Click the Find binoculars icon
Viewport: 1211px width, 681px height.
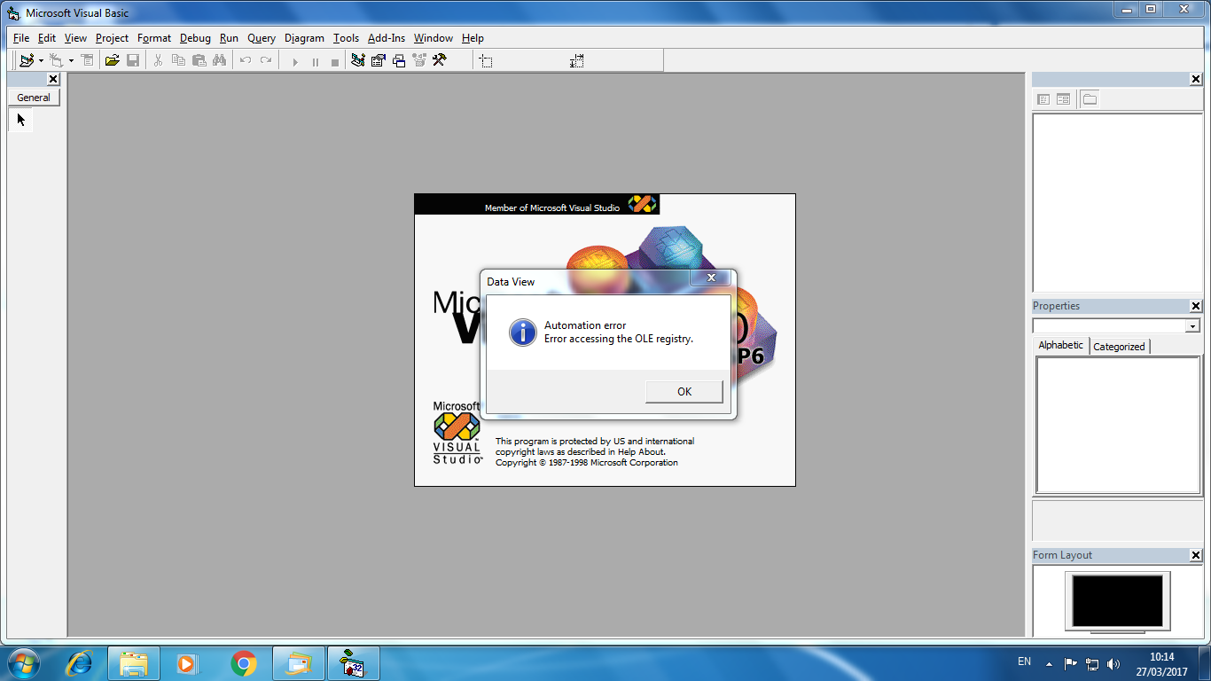pyautogui.click(x=219, y=60)
